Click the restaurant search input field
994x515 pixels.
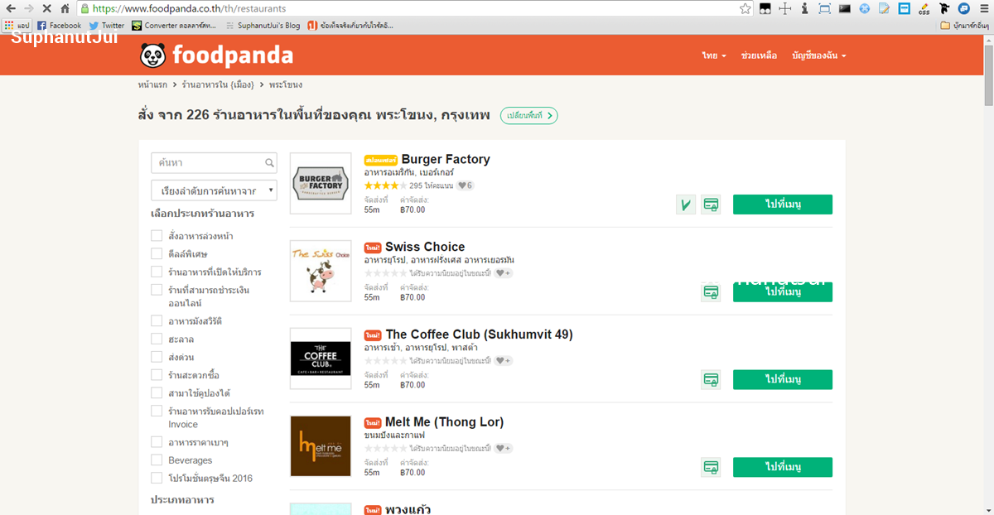pos(214,162)
